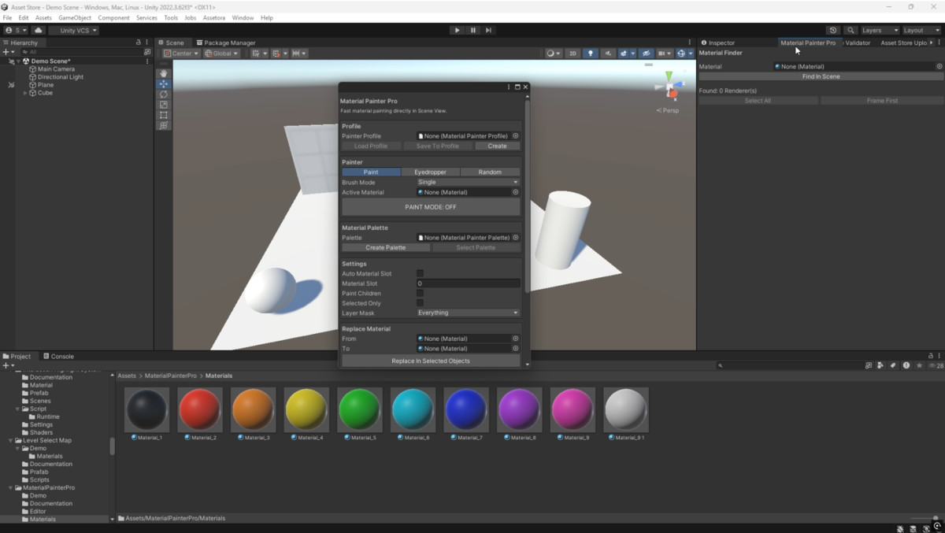This screenshot has width=945, height=533.
Task: Toggle hidden objects visibility icon in Scene
Action: (647, 54)
